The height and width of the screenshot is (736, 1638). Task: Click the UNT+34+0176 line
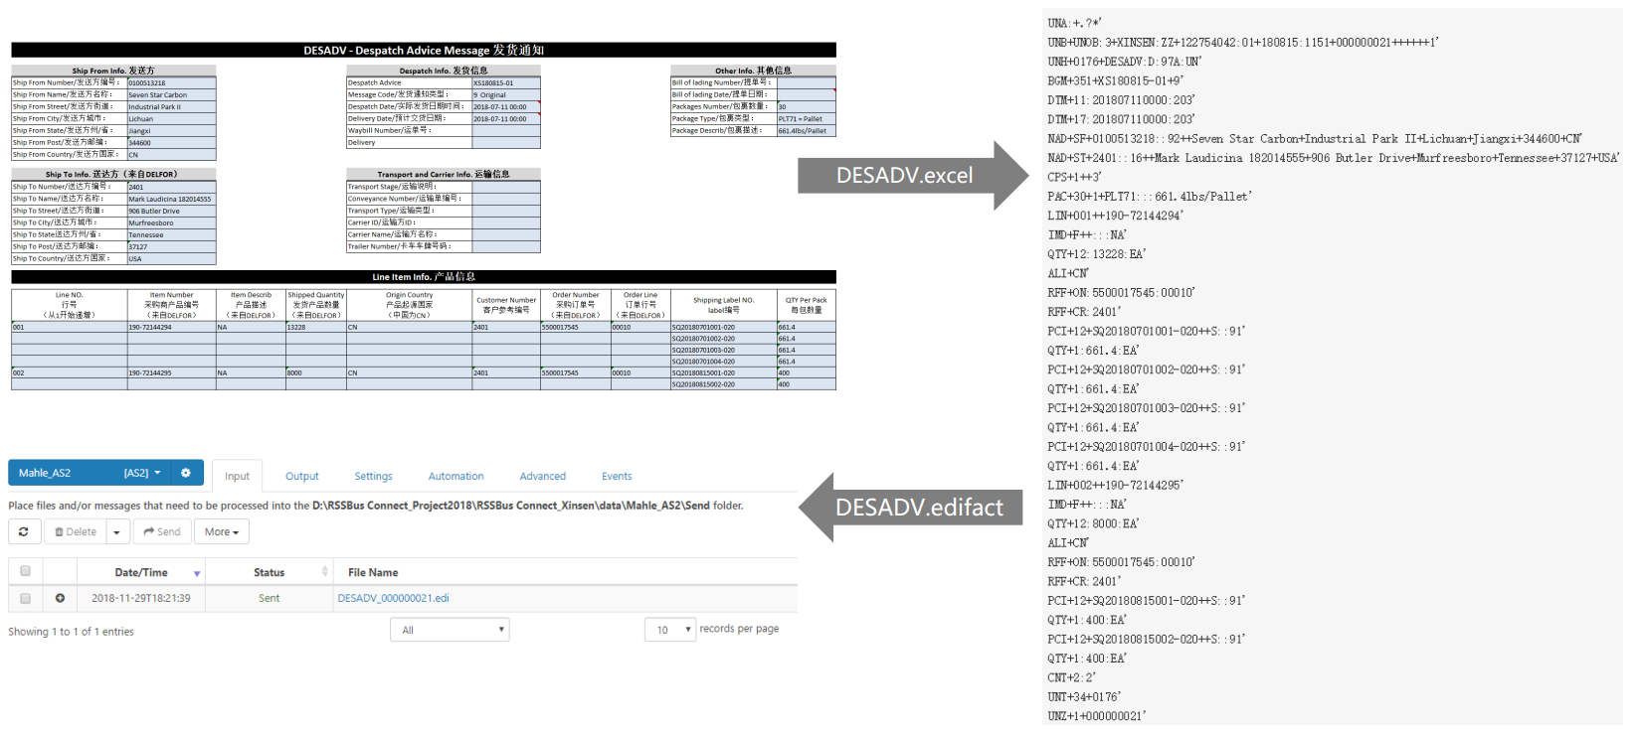(x=1084, y=696)
